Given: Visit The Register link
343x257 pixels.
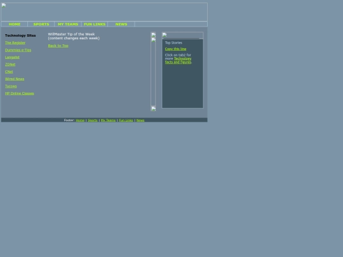Looking at the screenshot, I should (15, 43).
